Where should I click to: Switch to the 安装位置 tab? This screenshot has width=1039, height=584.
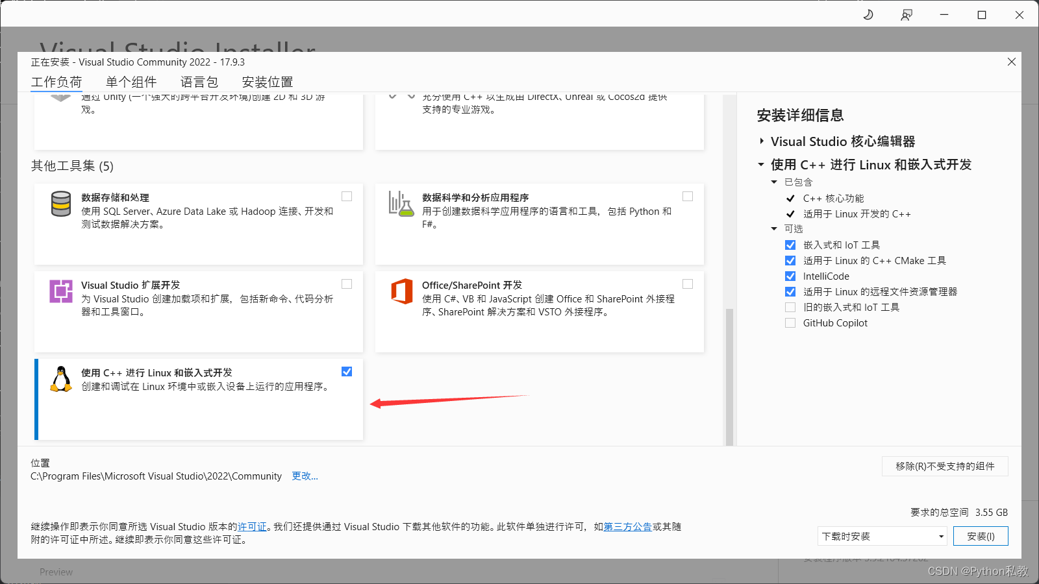click(268, 82)
